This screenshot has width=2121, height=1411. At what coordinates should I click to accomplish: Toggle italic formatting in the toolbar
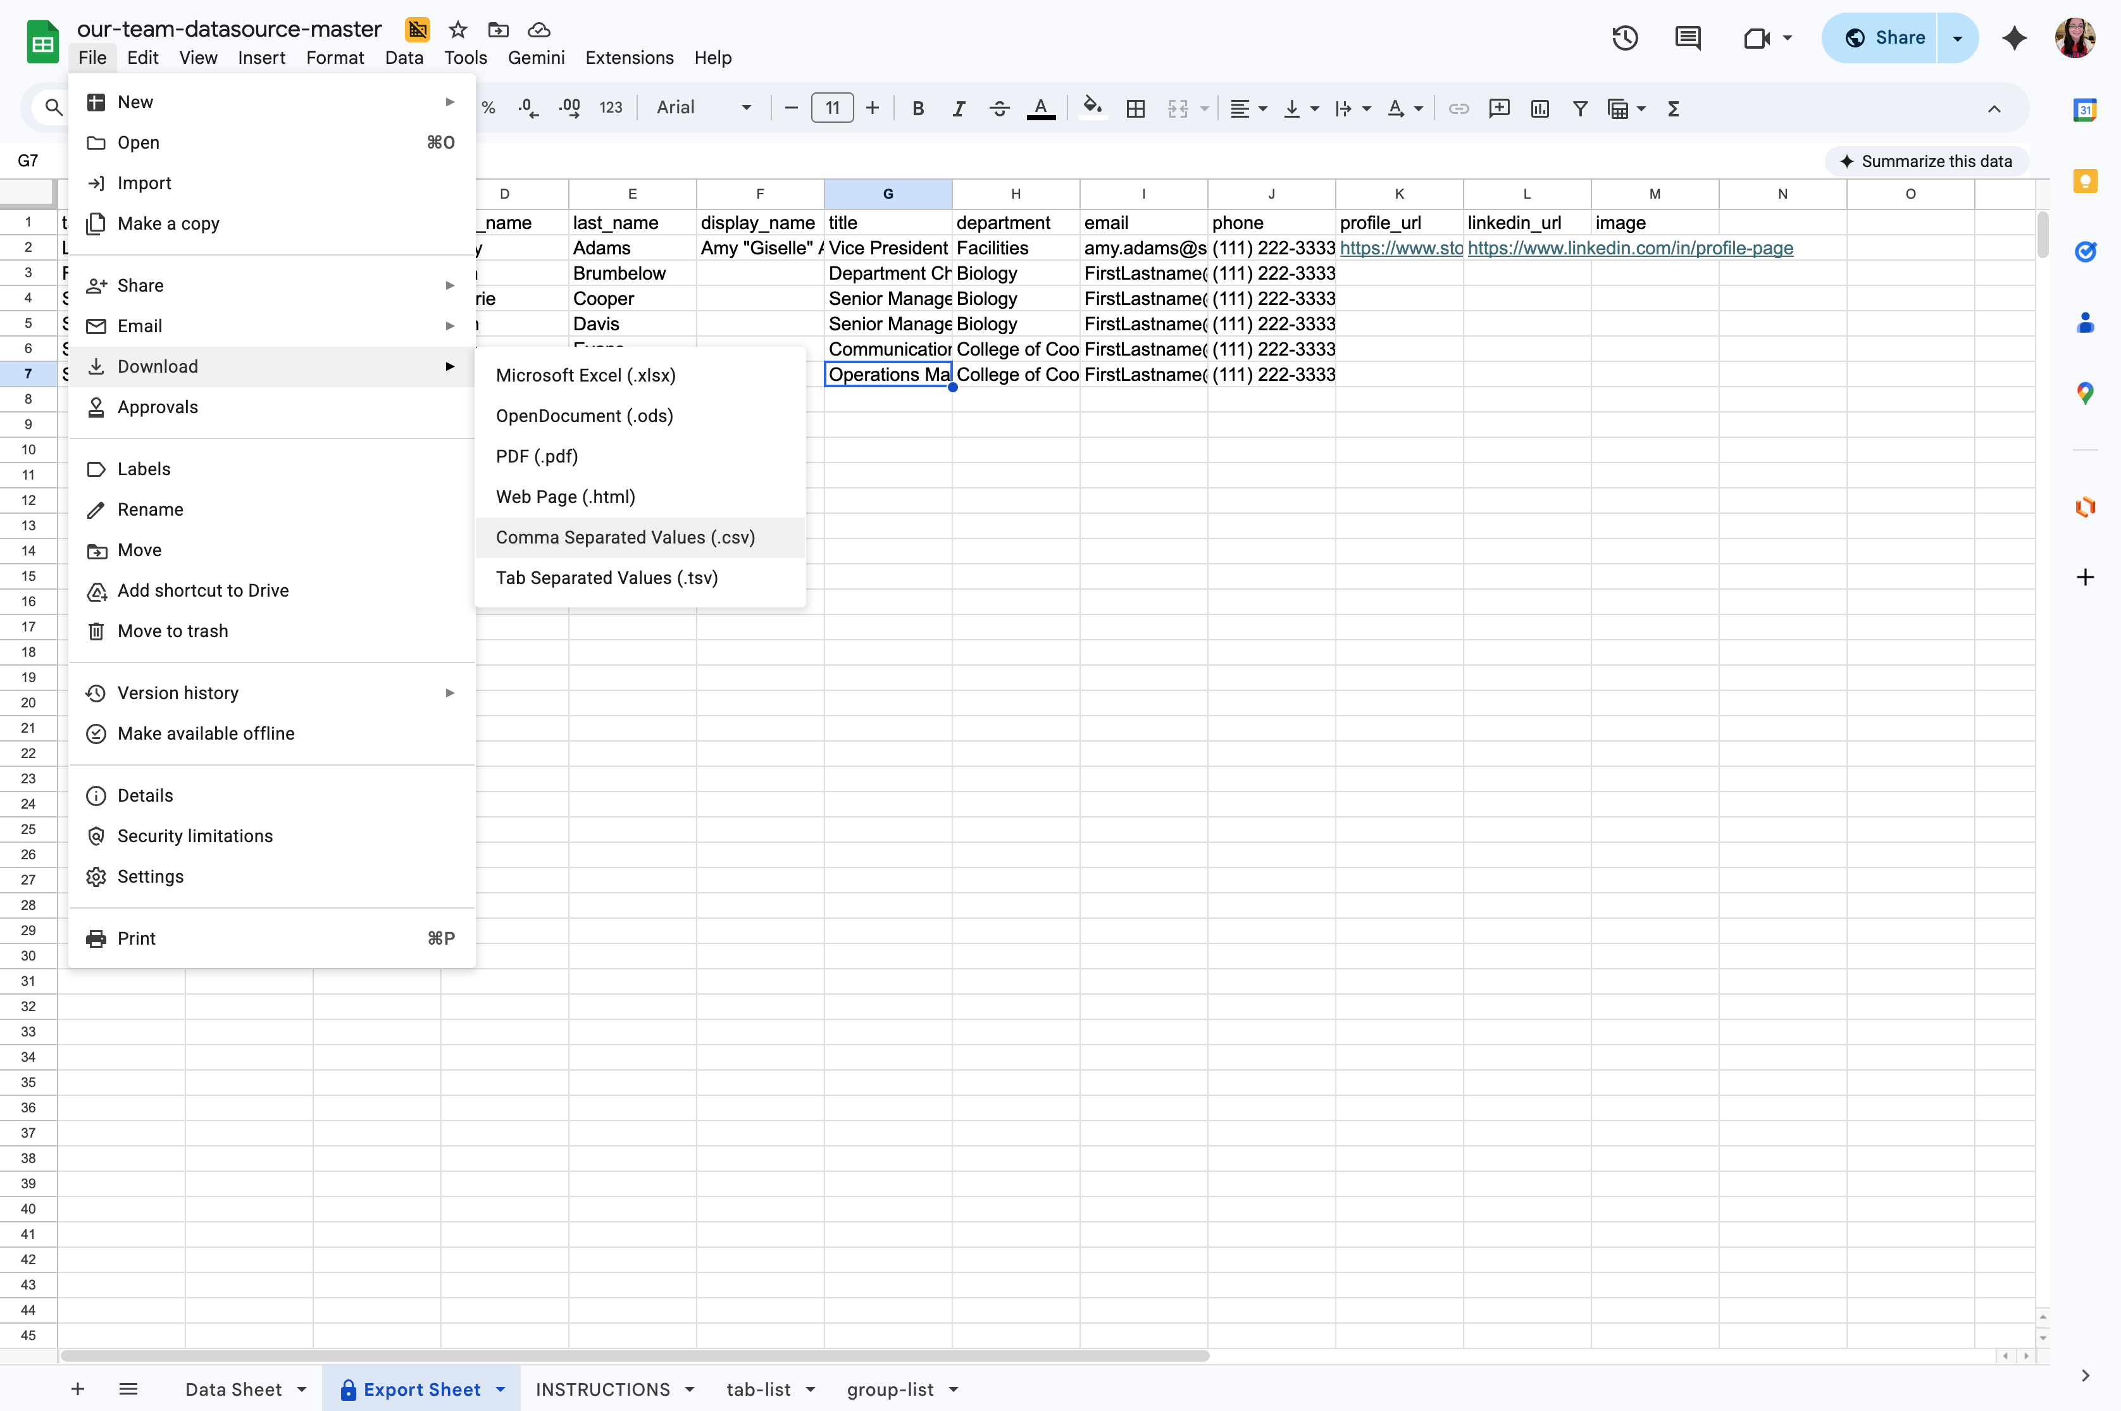point(959,109)
